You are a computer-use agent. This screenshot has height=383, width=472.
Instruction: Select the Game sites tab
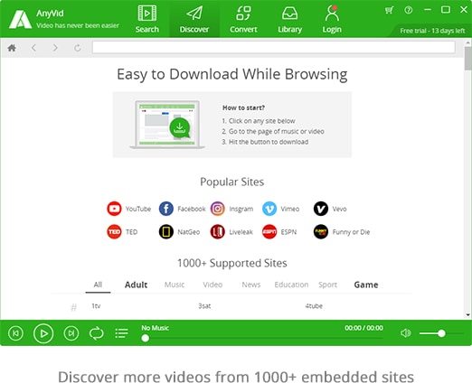[x=366, y=285]
